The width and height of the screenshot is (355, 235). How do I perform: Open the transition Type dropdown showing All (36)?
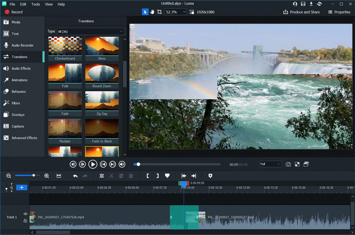pyautogui.click(x=90, y=31)
